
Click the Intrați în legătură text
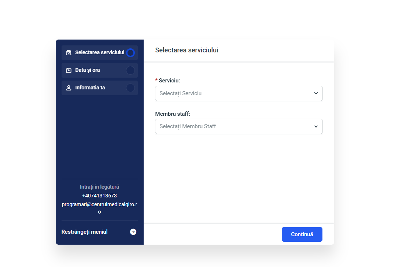coord(100,187)
